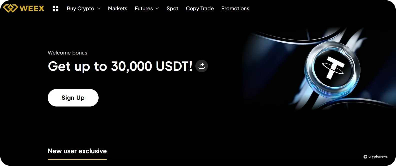Image resolution: width=396 pixels, height=166 pixels.
Task: Open the Futures menu item
Action: coord(144,8)
